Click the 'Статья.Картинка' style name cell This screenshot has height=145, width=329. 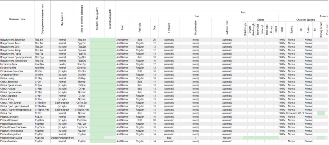point(17,96)
